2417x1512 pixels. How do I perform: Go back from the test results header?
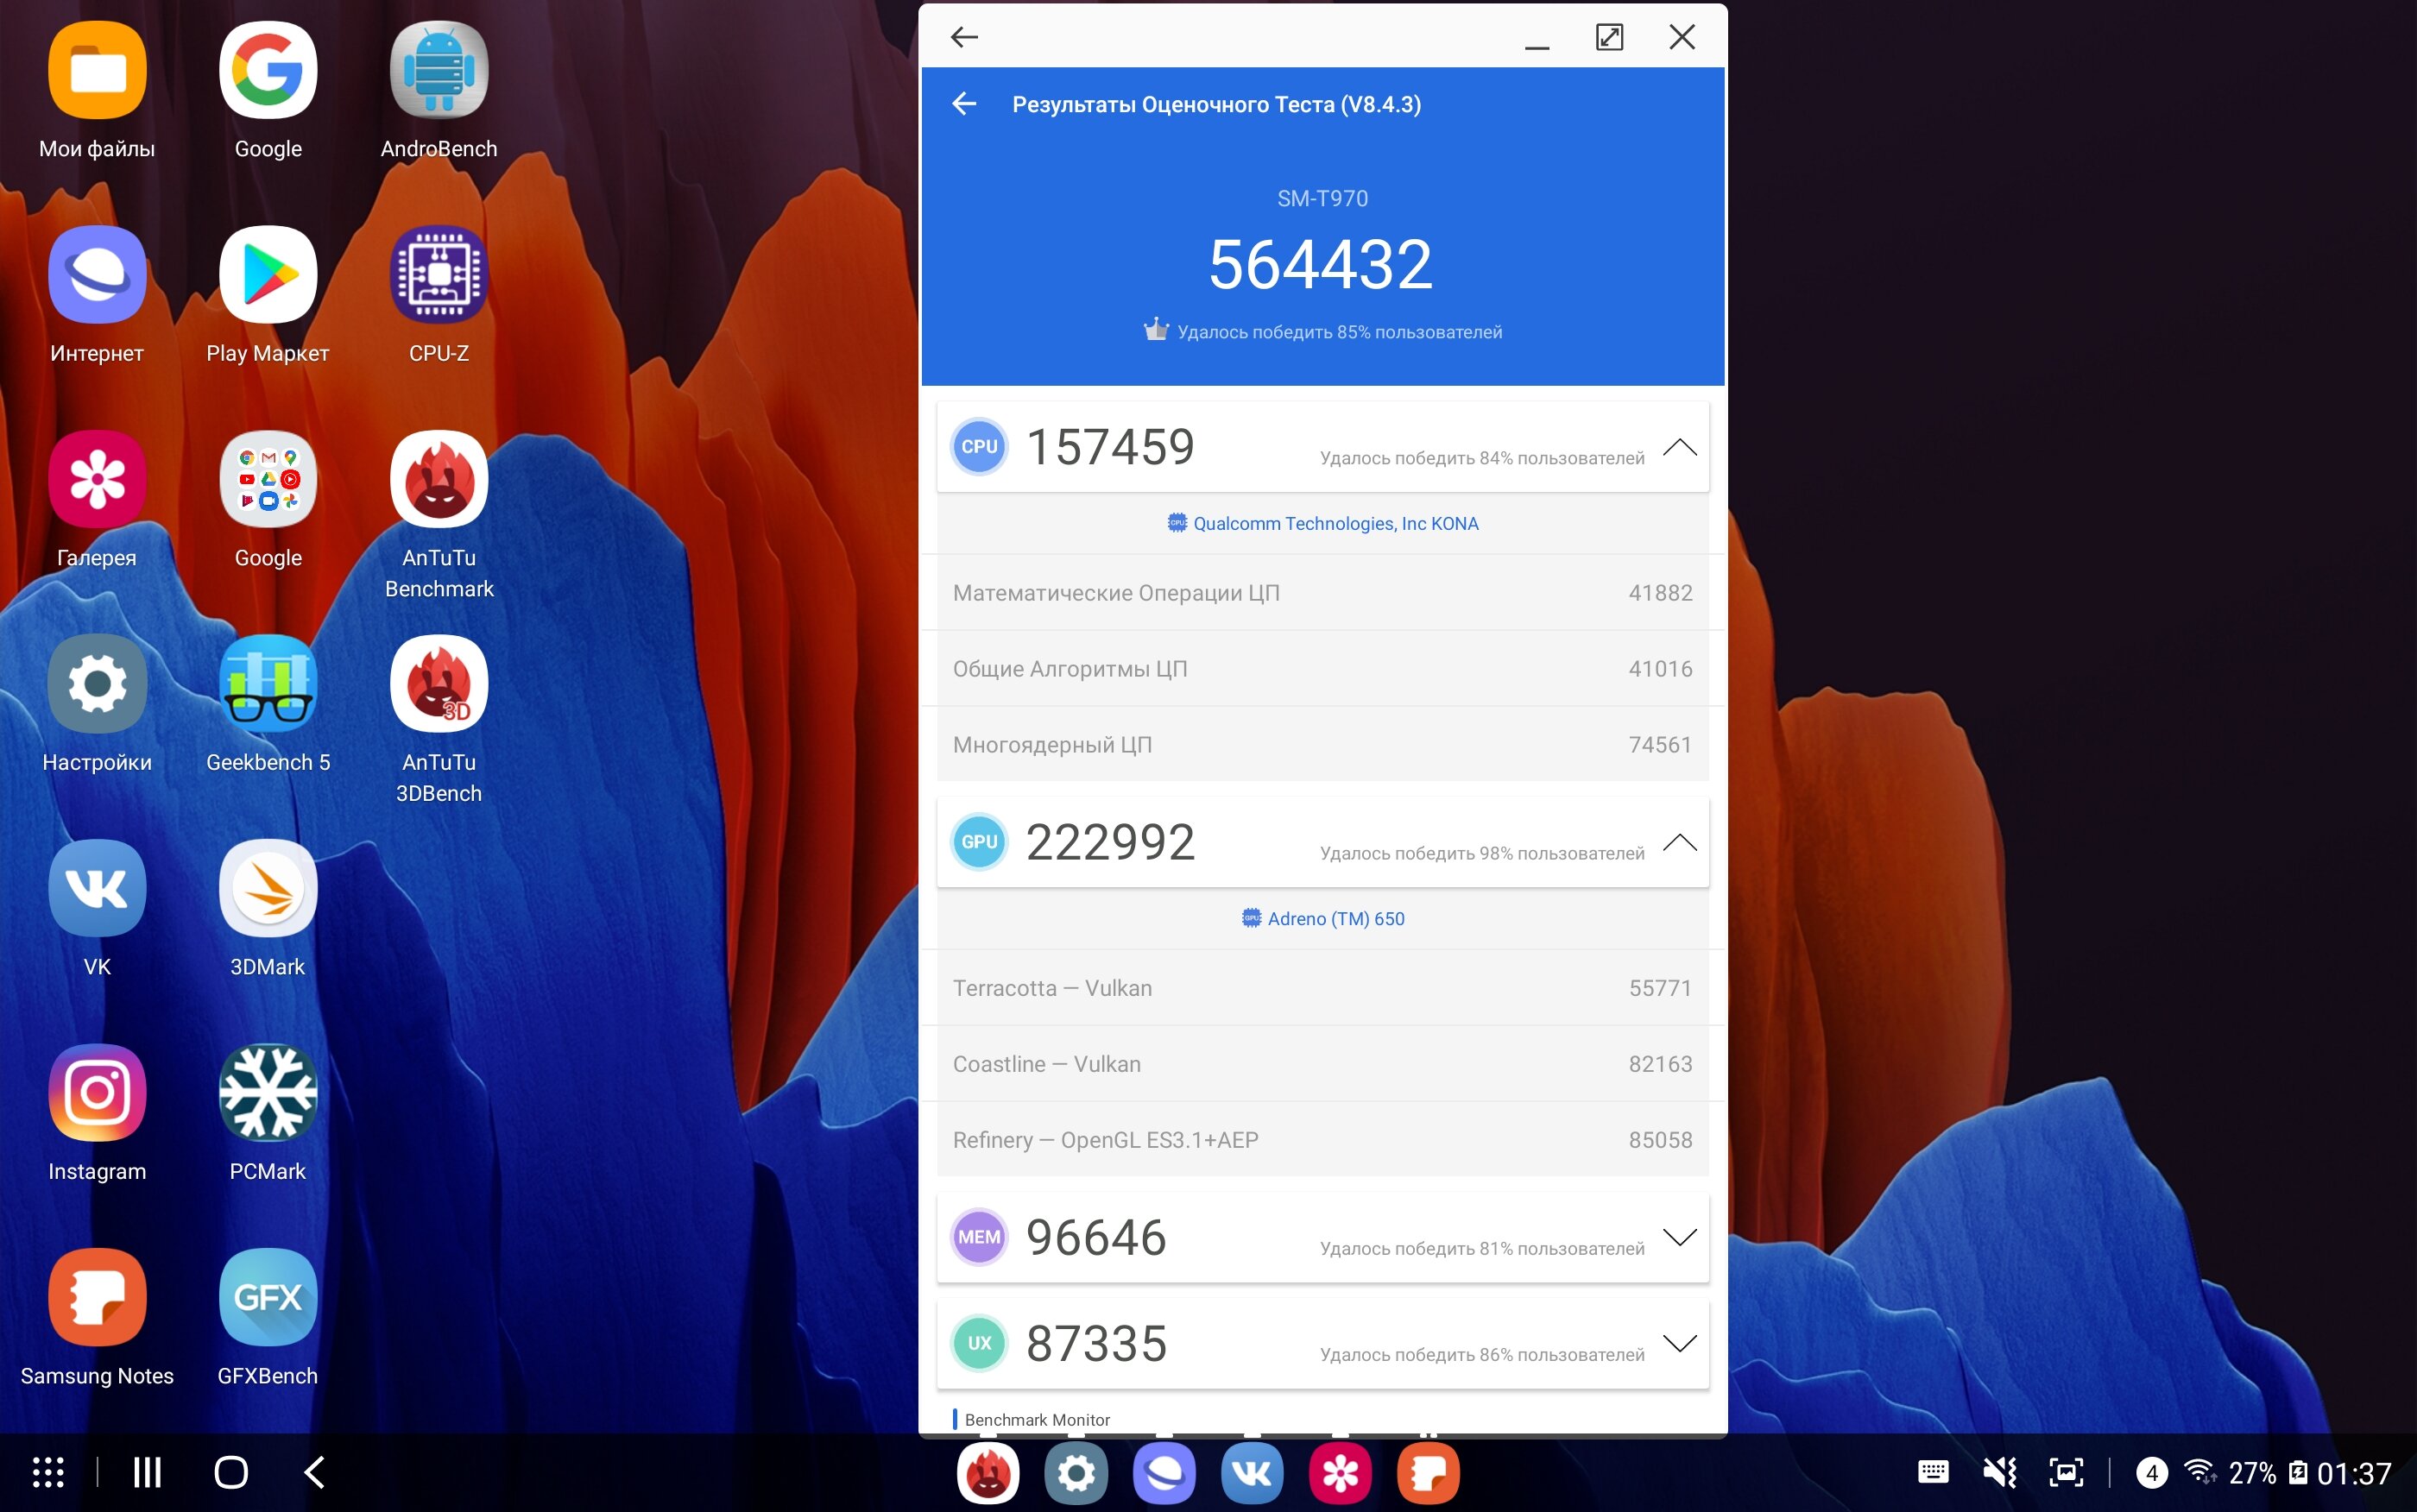coord(964,104)
